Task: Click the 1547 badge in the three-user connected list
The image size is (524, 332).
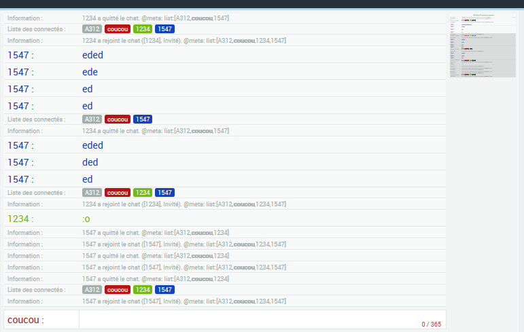Action: click(143, 119)
